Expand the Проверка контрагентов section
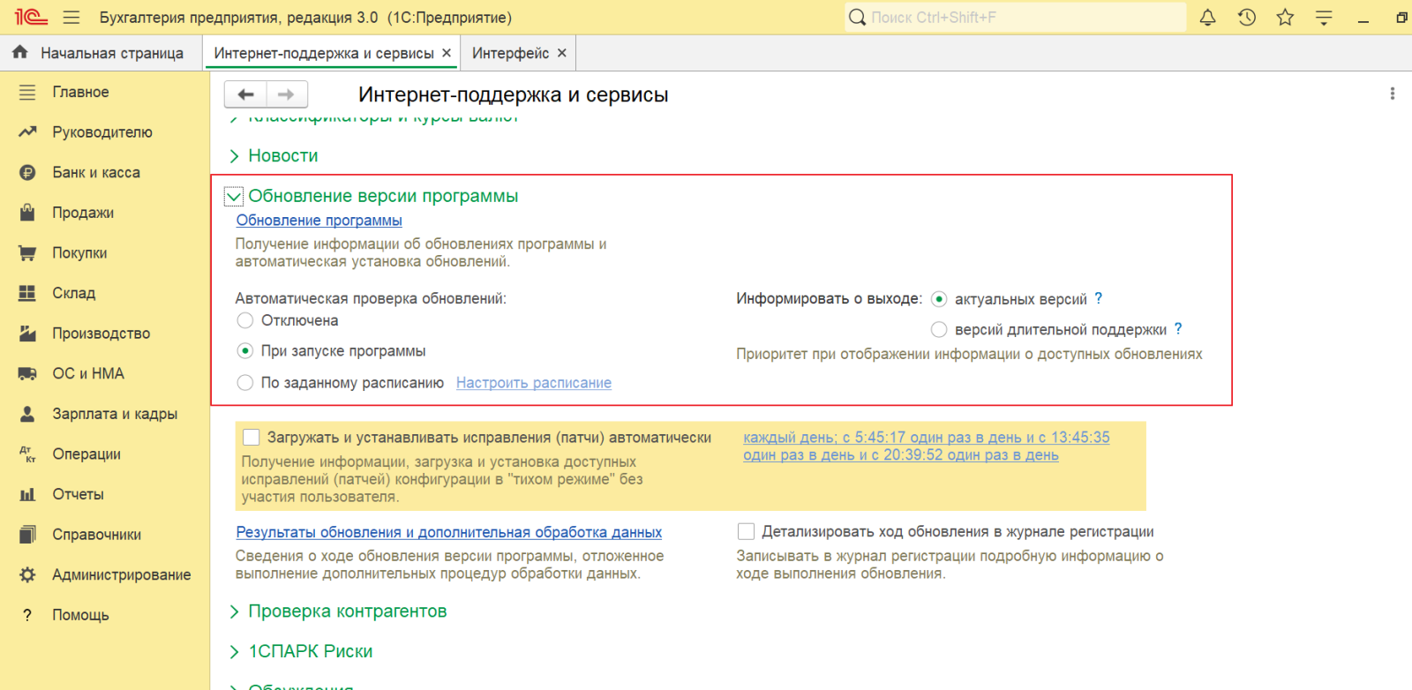This screenshot has height=690, width=1412. 347,611
